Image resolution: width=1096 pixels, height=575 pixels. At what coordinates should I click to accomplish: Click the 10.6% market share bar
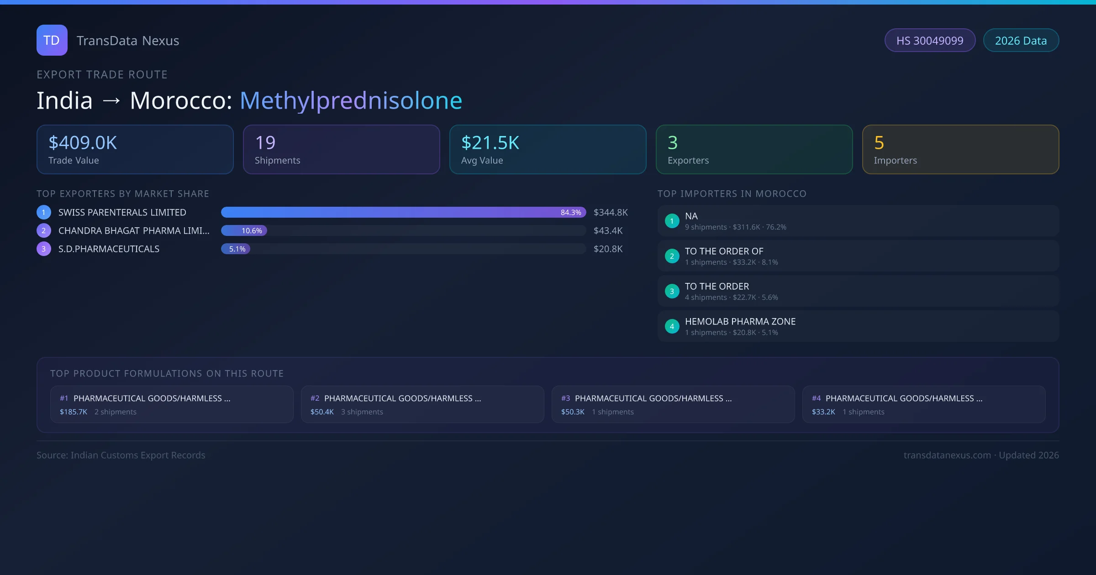(244, 230)
